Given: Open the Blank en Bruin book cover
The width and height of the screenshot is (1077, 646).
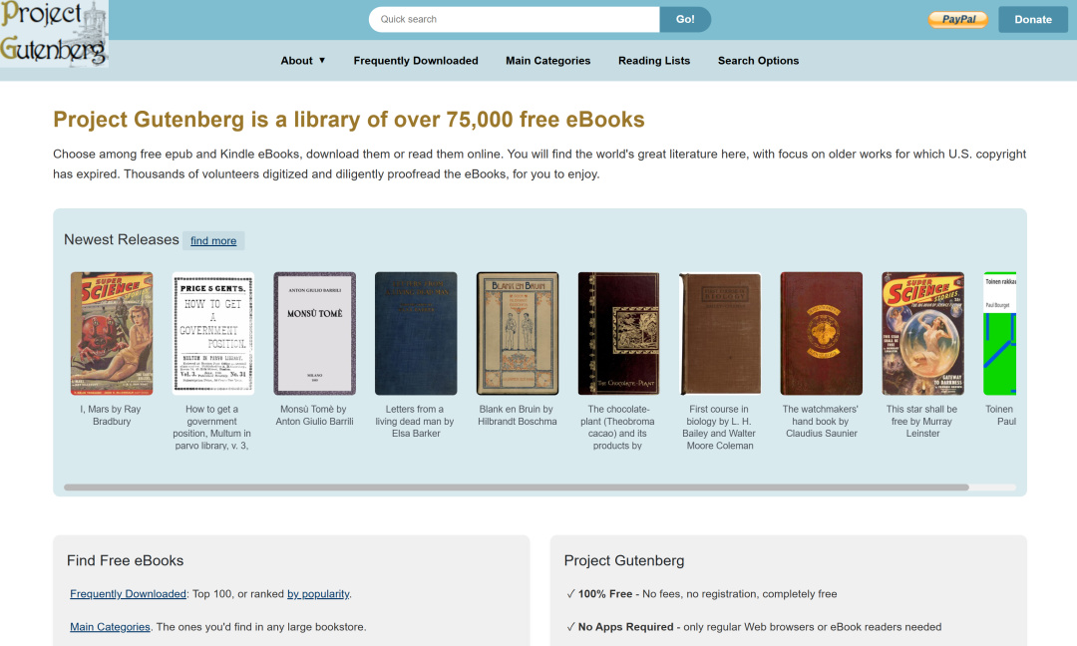Looking at the screenshot, I should pyautogui.click(x=518, y=334).
